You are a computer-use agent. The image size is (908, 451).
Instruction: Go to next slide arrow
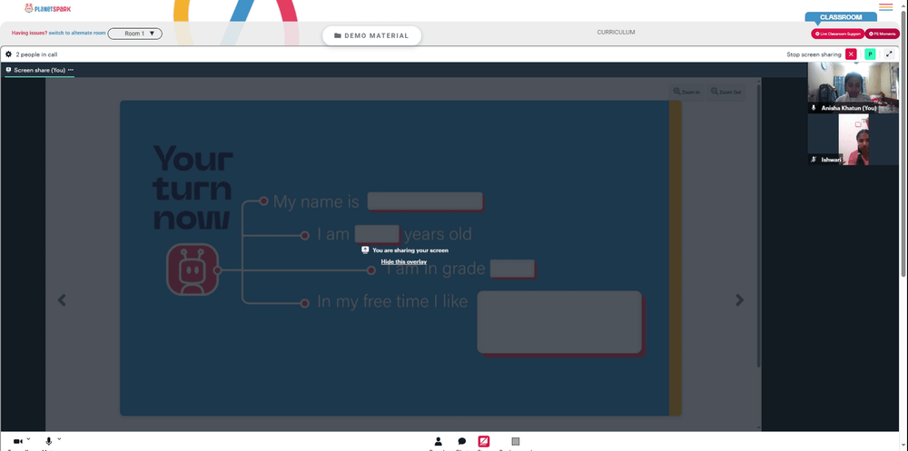pos(739,299)
